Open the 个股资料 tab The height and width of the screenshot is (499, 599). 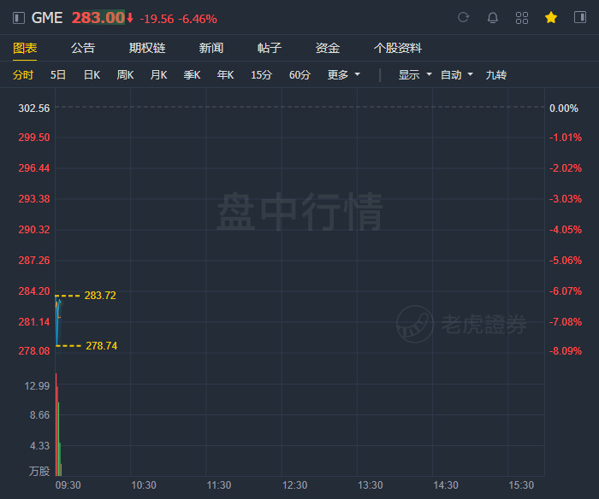pyautogui.click(x=398, y=49)
